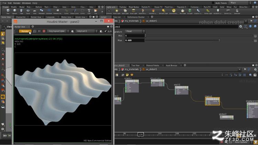Select the oscil1 node
The width and height of the screenshot is (258, 145).
[x=182, y=90]
